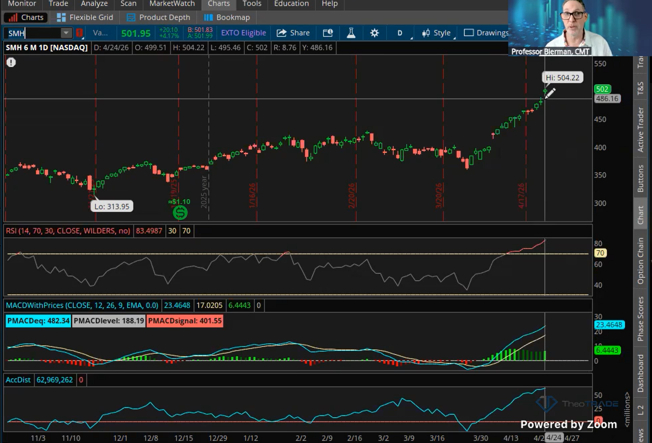Switch to the Flexible Grid sub-tab

(85, 17)
